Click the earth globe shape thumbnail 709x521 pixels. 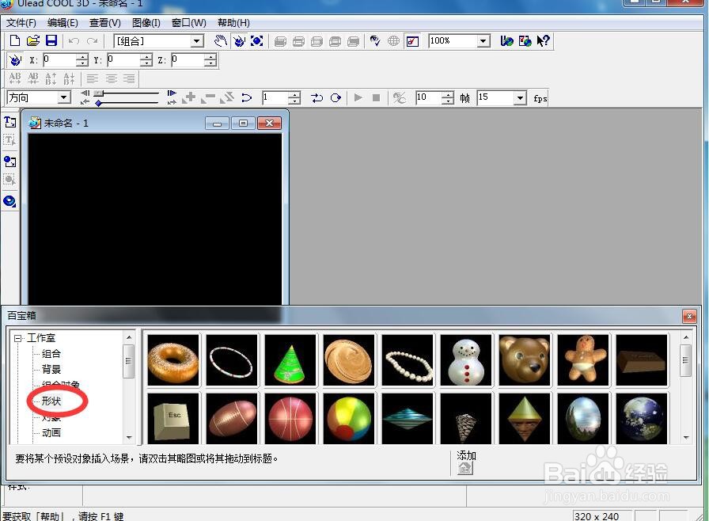point(642,418)
